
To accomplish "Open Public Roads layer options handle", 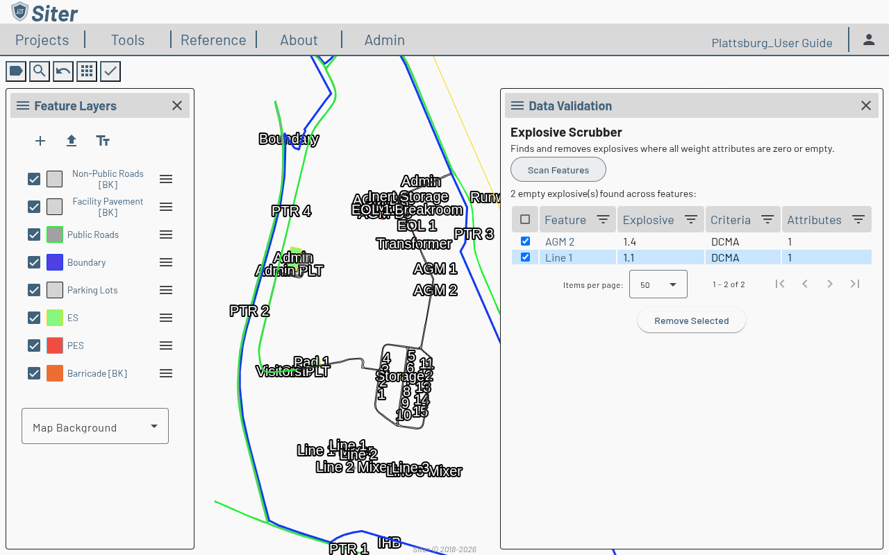I will coord(166,234).
